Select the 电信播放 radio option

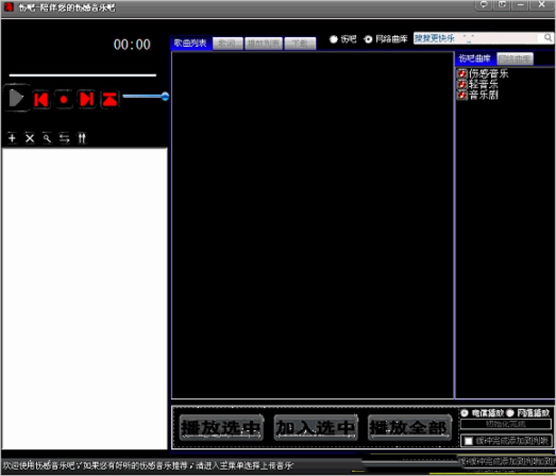pos(464,413)
